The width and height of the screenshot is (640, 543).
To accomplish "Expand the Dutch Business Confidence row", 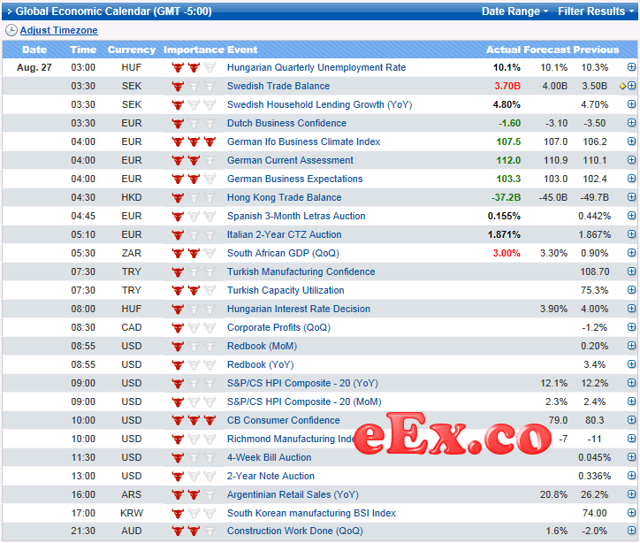I will coord(631,123).
